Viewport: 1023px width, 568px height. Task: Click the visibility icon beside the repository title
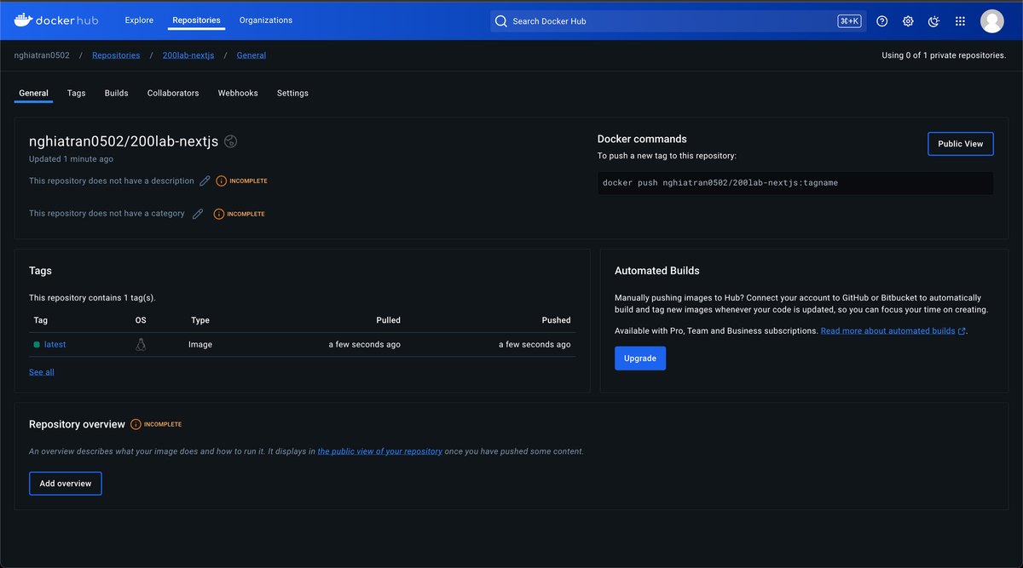pyautogui.click(x=230, y=141)
